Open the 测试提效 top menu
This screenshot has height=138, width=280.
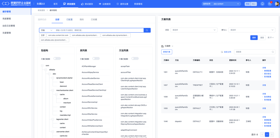click(87, 4)
